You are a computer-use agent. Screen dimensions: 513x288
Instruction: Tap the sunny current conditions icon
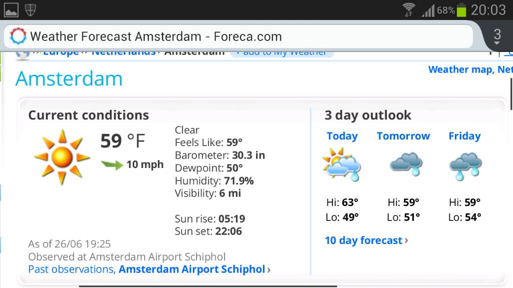pyautogui.click(x=62, y=157)
